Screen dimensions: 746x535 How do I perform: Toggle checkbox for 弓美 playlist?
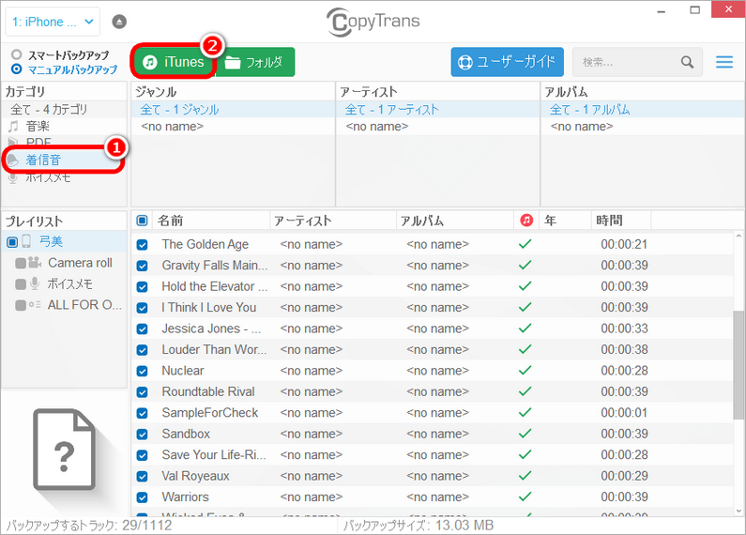tap(12, 242)
